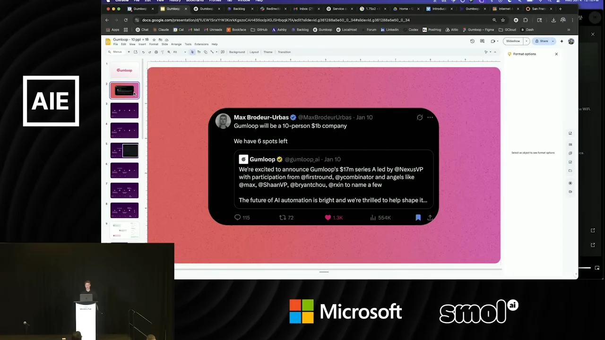
Task: Open Share options dropdown arrow
Action: point(553,41)
